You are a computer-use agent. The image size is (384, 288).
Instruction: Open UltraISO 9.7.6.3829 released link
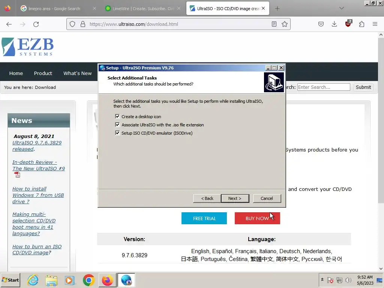(37, 146)
